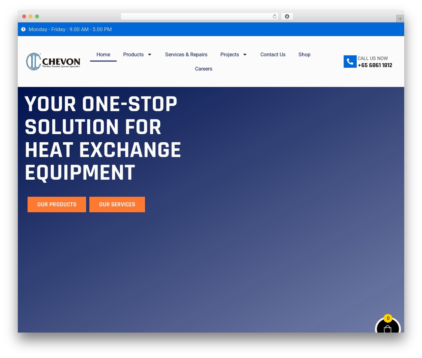422x358 pixels.
Task: Click the Monday - Friday hours text
Action: (70, 29)
